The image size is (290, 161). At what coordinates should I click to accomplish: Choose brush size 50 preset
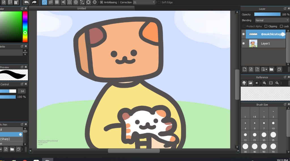264,148
